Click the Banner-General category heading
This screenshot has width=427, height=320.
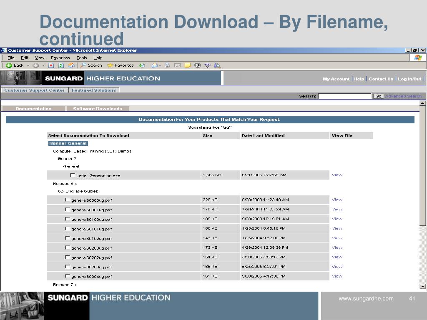68,143
